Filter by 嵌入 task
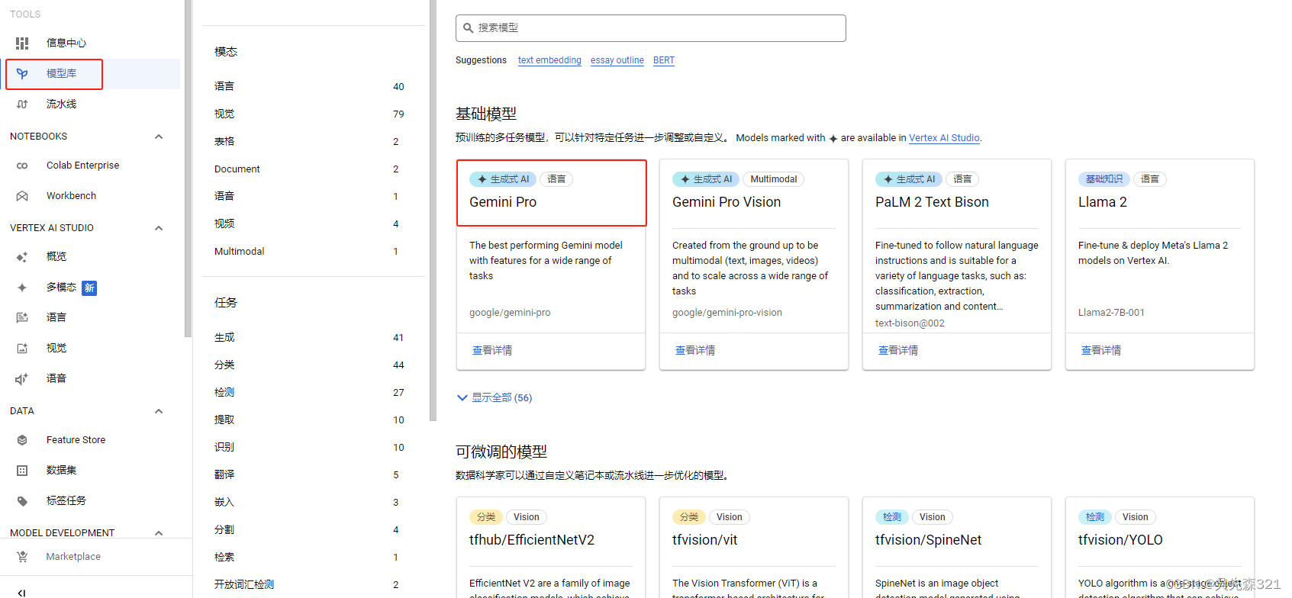The height and width of the screenshot is (598, 1292). coord(309,503)
